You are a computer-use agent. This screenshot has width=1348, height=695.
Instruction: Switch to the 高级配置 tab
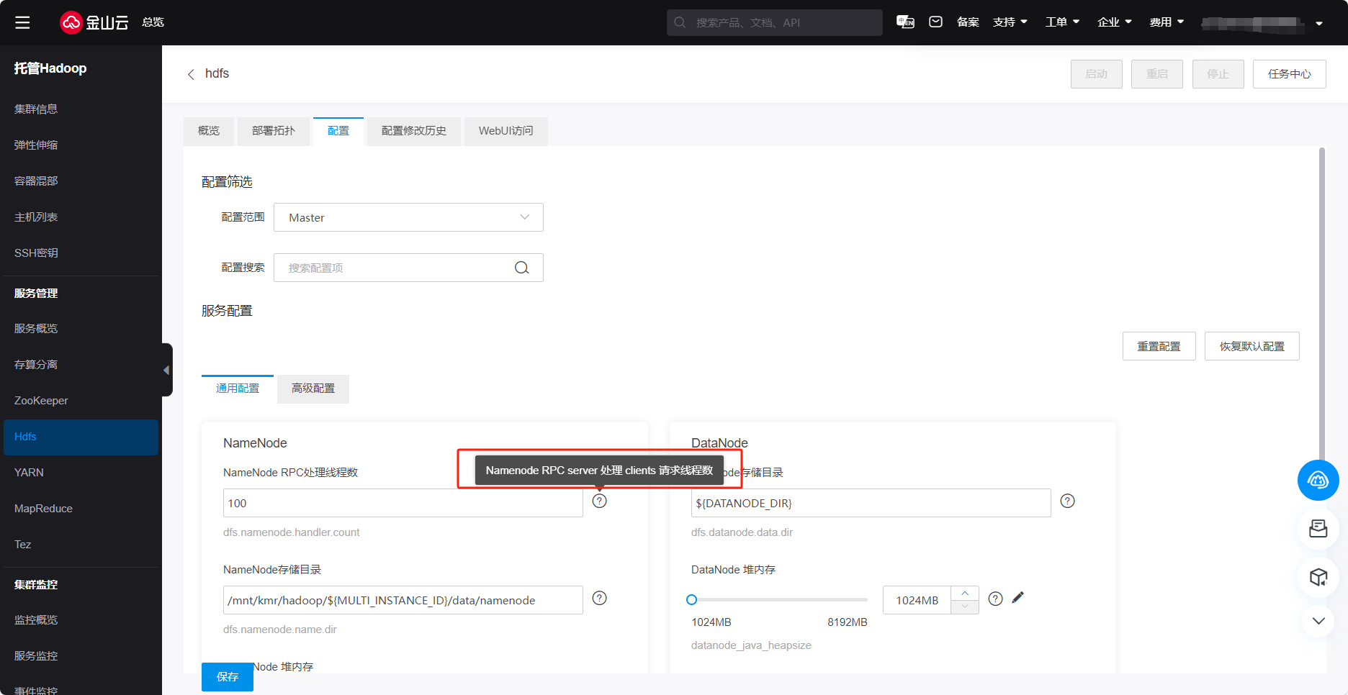[x=313, y=389]
